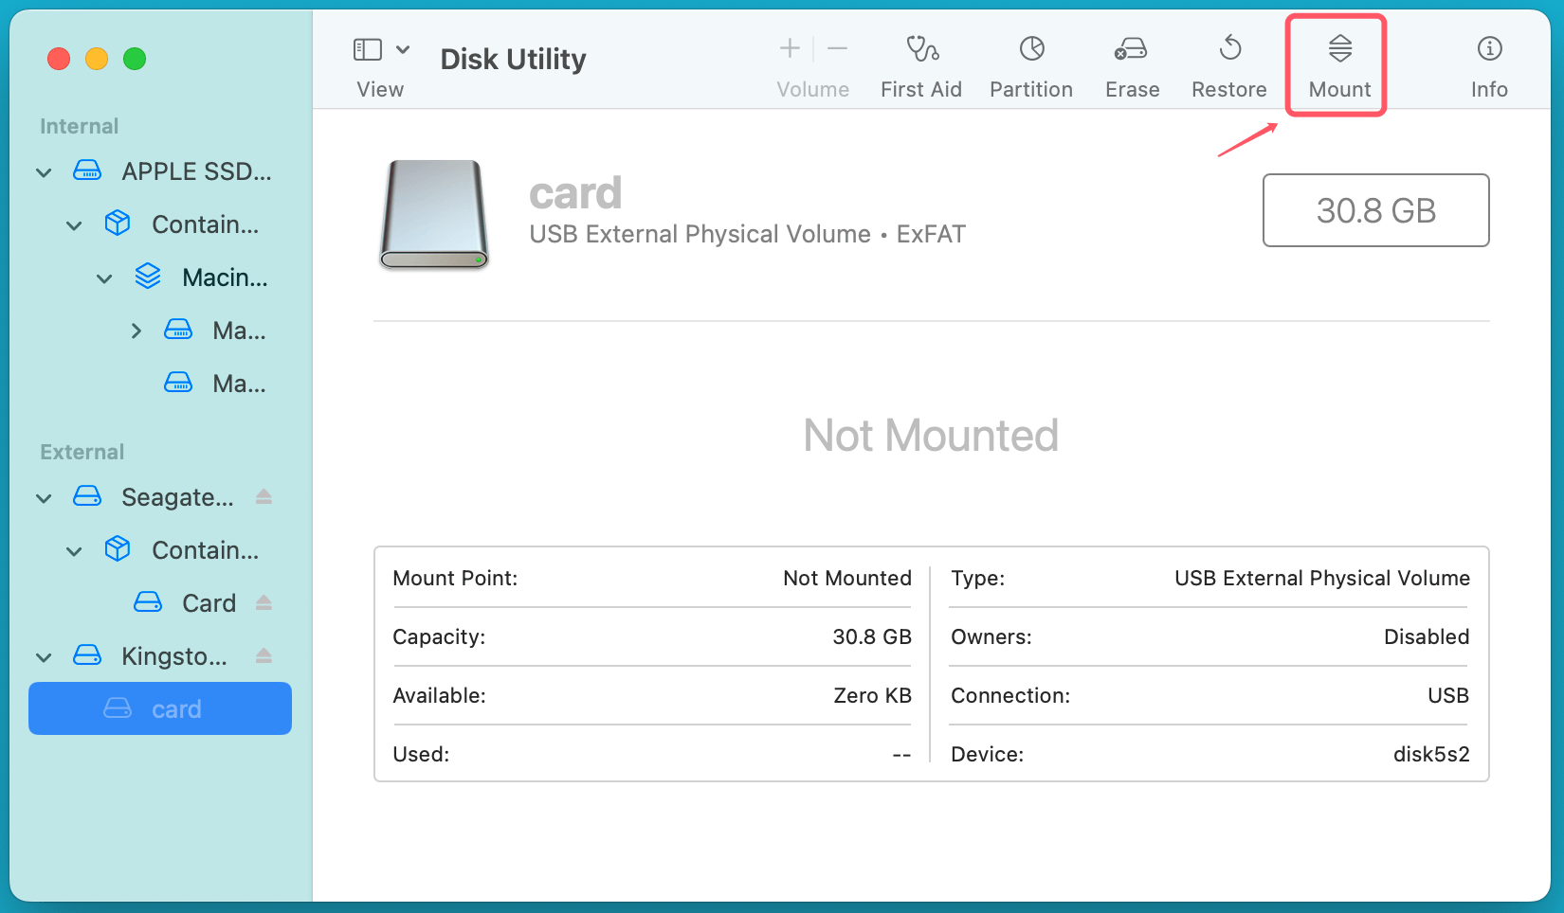Toggle the sidebar view icon
This screenshot has height=913, width=1564.
[369, 47]
